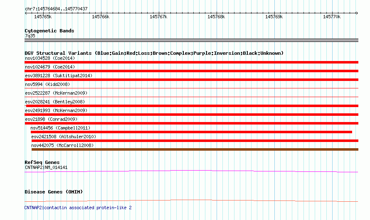Open CNTNAP2|contactin associated protein-like 2 link
This screenshot has width=370, height=220.
tap(78, 208)
